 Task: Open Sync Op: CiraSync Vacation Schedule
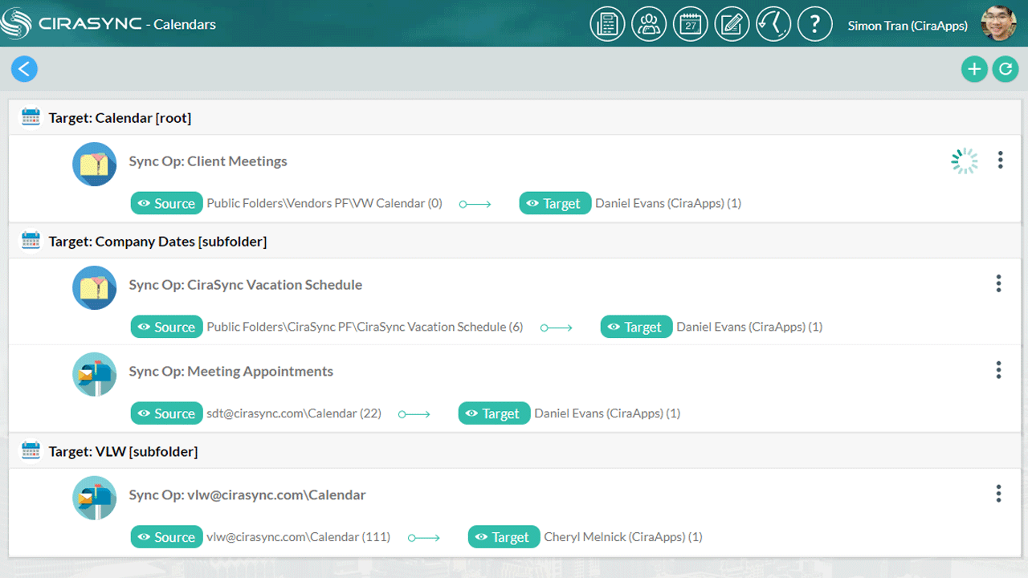click(x=246, y=285)
